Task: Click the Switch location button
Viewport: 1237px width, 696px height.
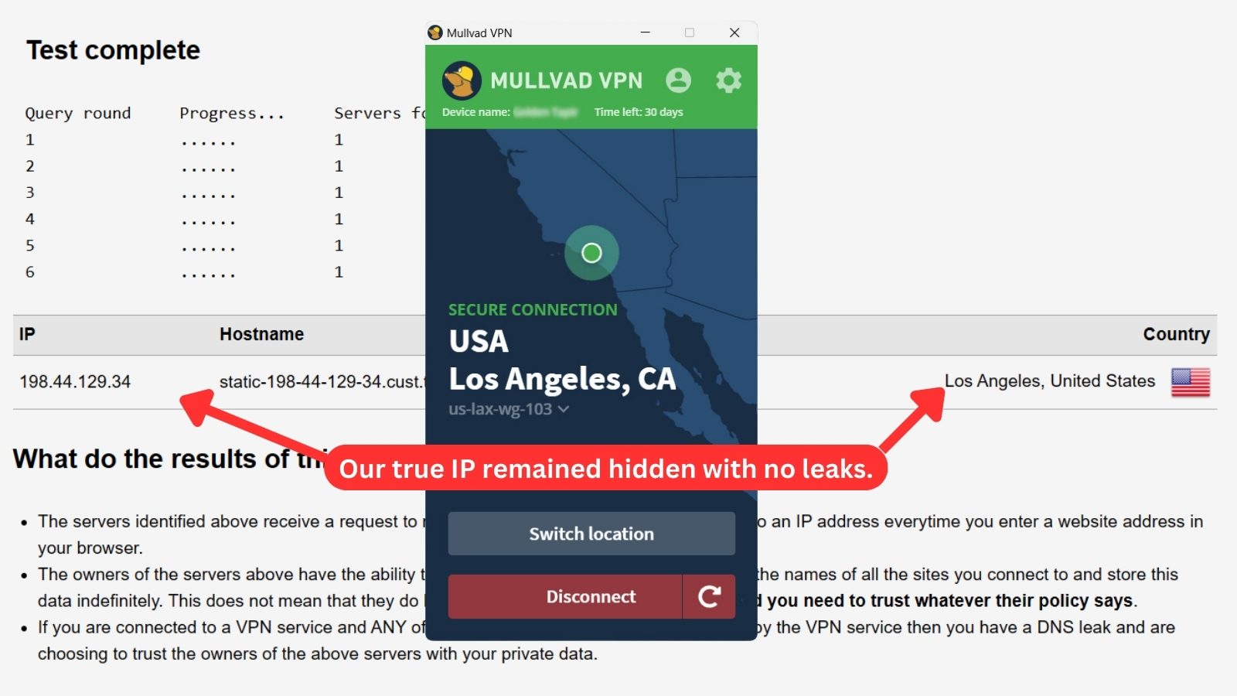Action: pyautogui.click(x=591, y=534)
